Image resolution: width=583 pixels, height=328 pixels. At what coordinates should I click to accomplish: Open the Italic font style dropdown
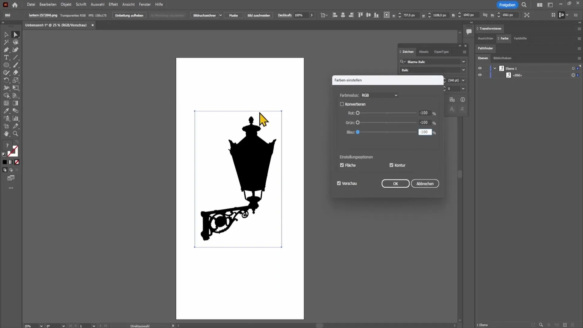pos(463,70)
